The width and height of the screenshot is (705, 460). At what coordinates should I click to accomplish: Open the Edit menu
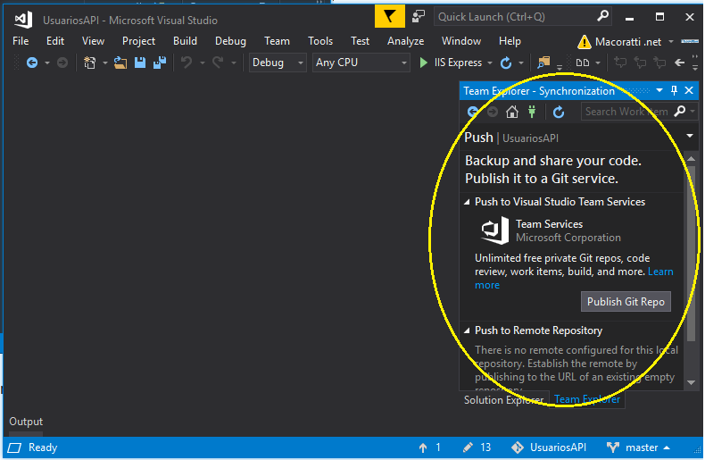tap(55, 41)
